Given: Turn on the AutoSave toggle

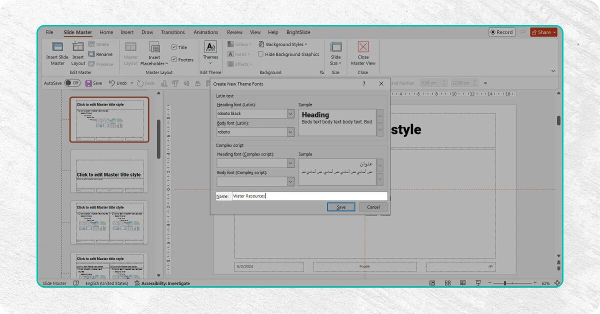Looking at the screenshot, I should pyautogui.click(x=72, y=83).
